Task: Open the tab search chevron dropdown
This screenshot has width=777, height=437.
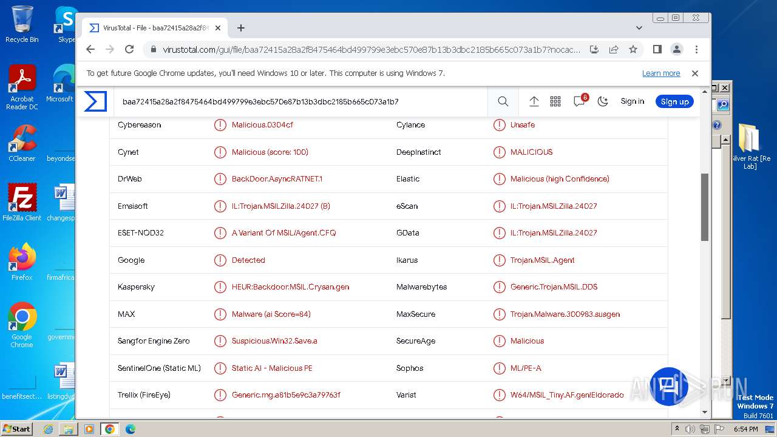Action: tap(639, 28)
